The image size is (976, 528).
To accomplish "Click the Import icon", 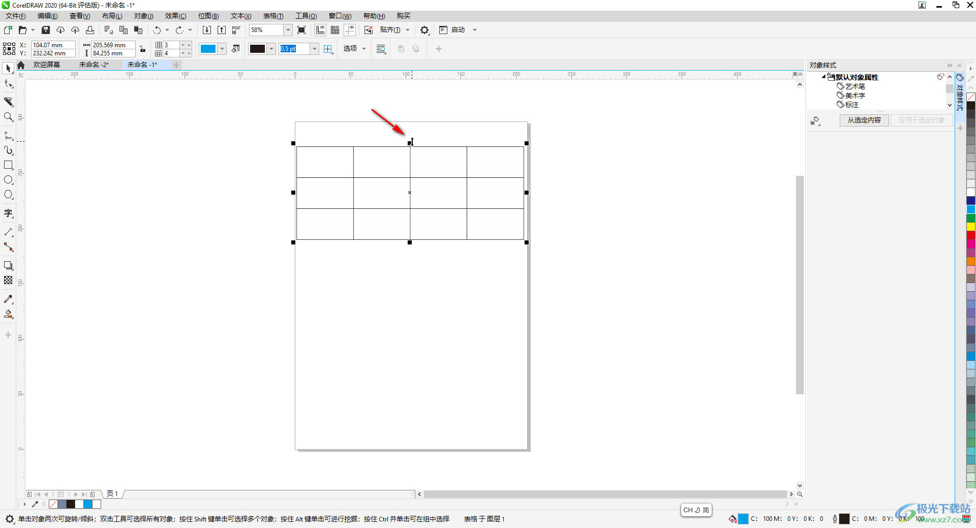I will click(207, 30).
